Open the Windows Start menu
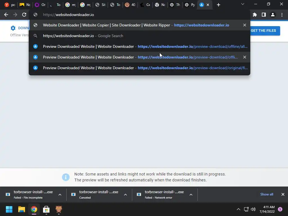The image size is (288, 216). [x=9, y=209]
